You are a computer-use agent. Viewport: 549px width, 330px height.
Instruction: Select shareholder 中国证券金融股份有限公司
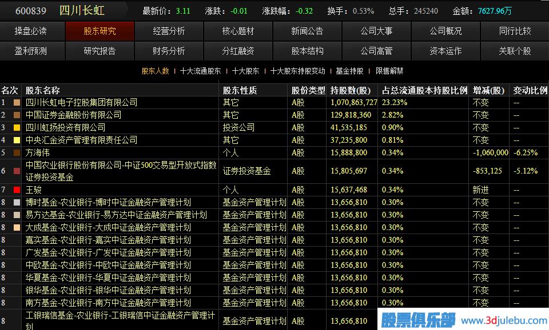click(73, 115)
